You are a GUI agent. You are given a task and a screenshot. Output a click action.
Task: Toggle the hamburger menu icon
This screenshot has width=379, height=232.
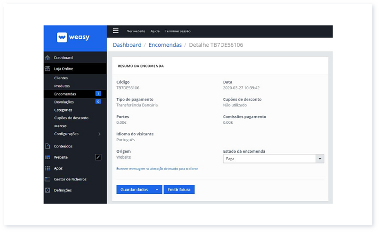click(116, 31)
